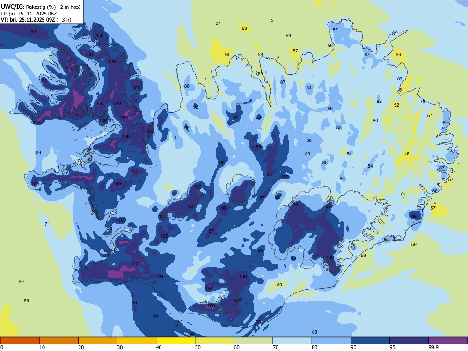Select the pale yellow 50–60 legend swatch
This screenshot has height=351, width=468.
point(214,341)
